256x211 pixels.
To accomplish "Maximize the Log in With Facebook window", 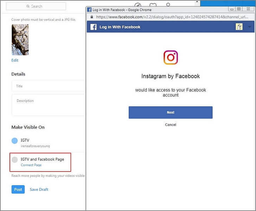I will click(x=239, y=9).
